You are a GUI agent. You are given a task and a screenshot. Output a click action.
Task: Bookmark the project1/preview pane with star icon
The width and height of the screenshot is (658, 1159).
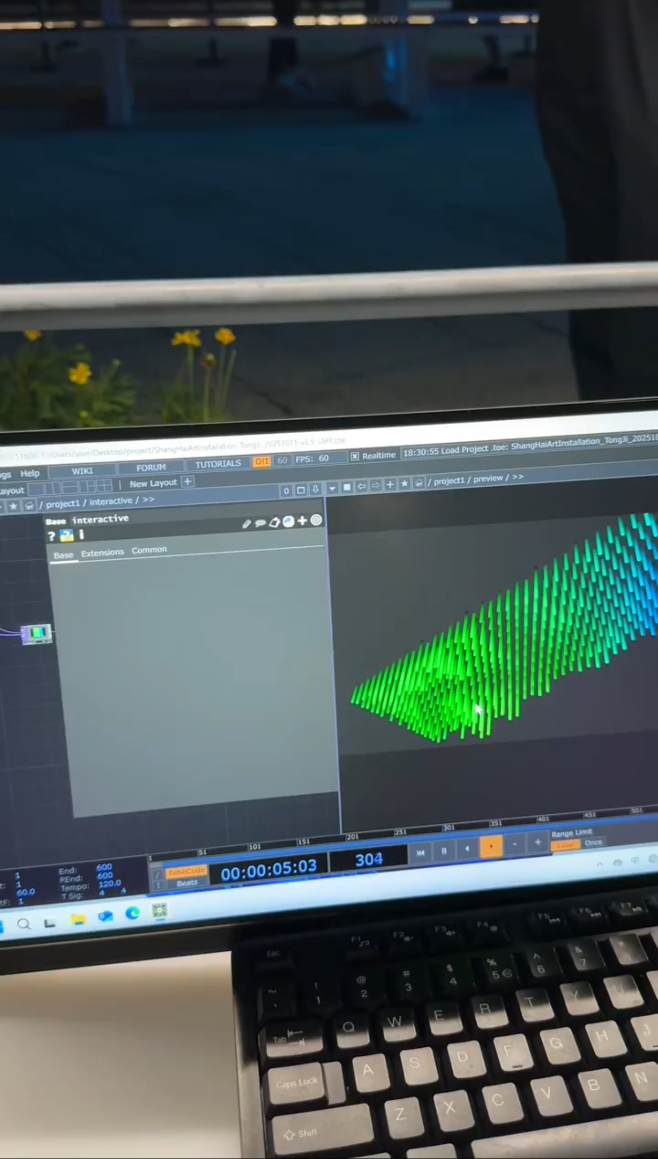404,484
